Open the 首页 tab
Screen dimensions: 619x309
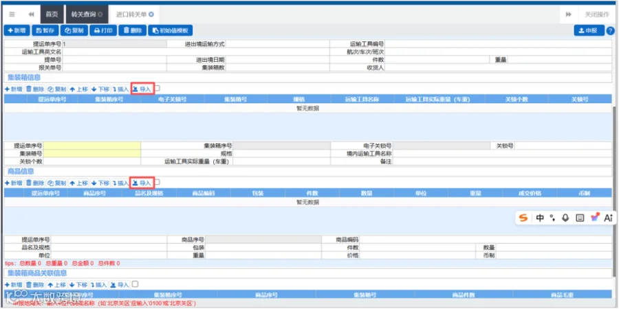pyautogui.click(x=52, y=14)
